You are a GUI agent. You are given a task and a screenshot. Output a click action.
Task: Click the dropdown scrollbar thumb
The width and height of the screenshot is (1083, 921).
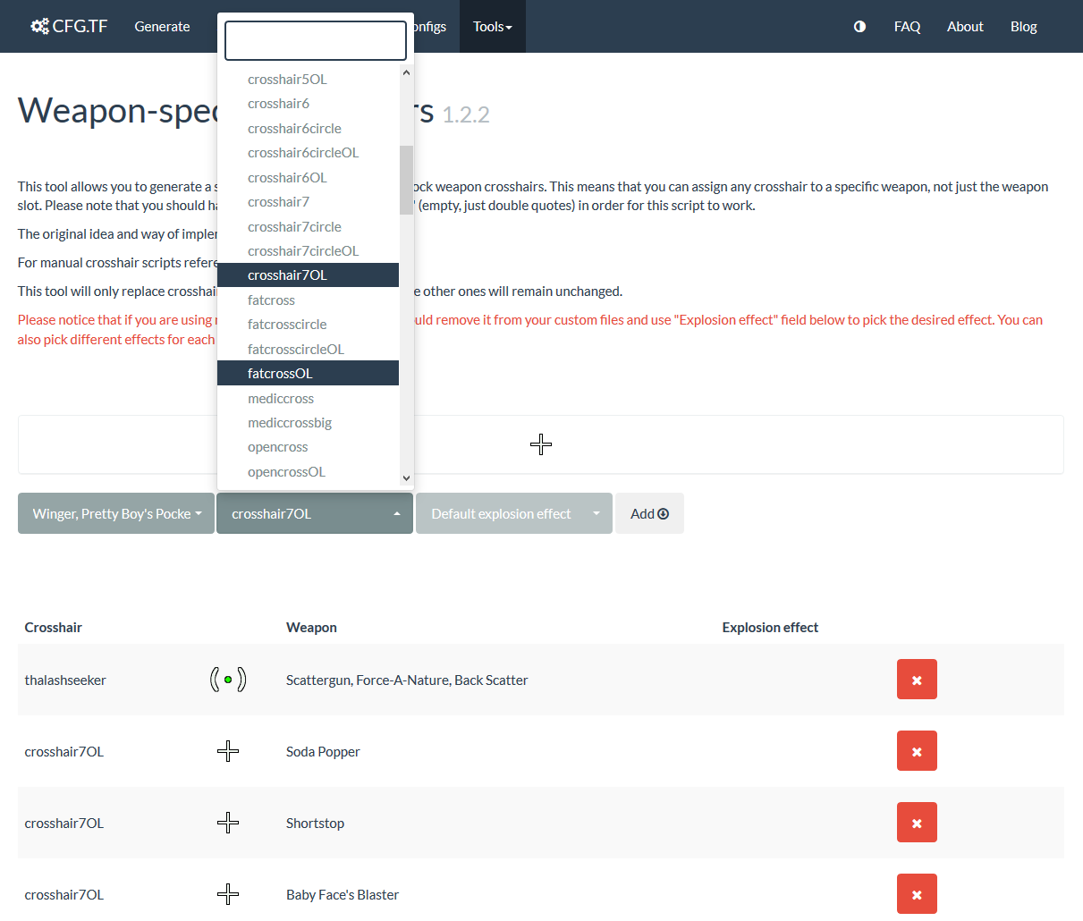[x=406, y=180]
